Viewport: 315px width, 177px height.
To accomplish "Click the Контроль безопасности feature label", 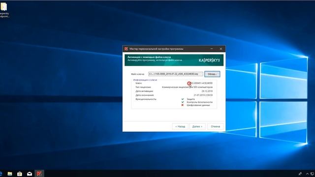I will coord(199,102).
